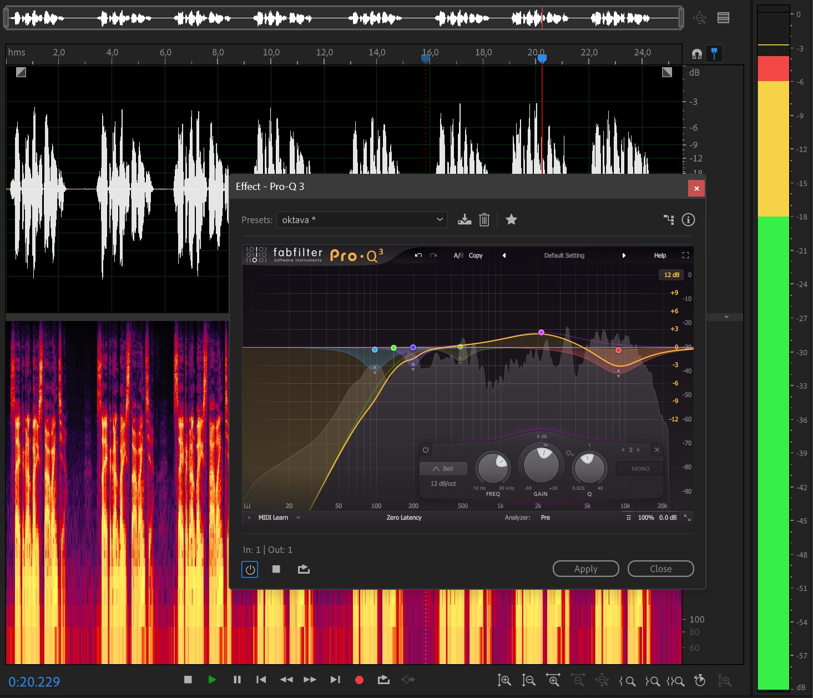Select the green EQ band node
The width and height of the screenshot is (813, 698).
pos(393,348)
